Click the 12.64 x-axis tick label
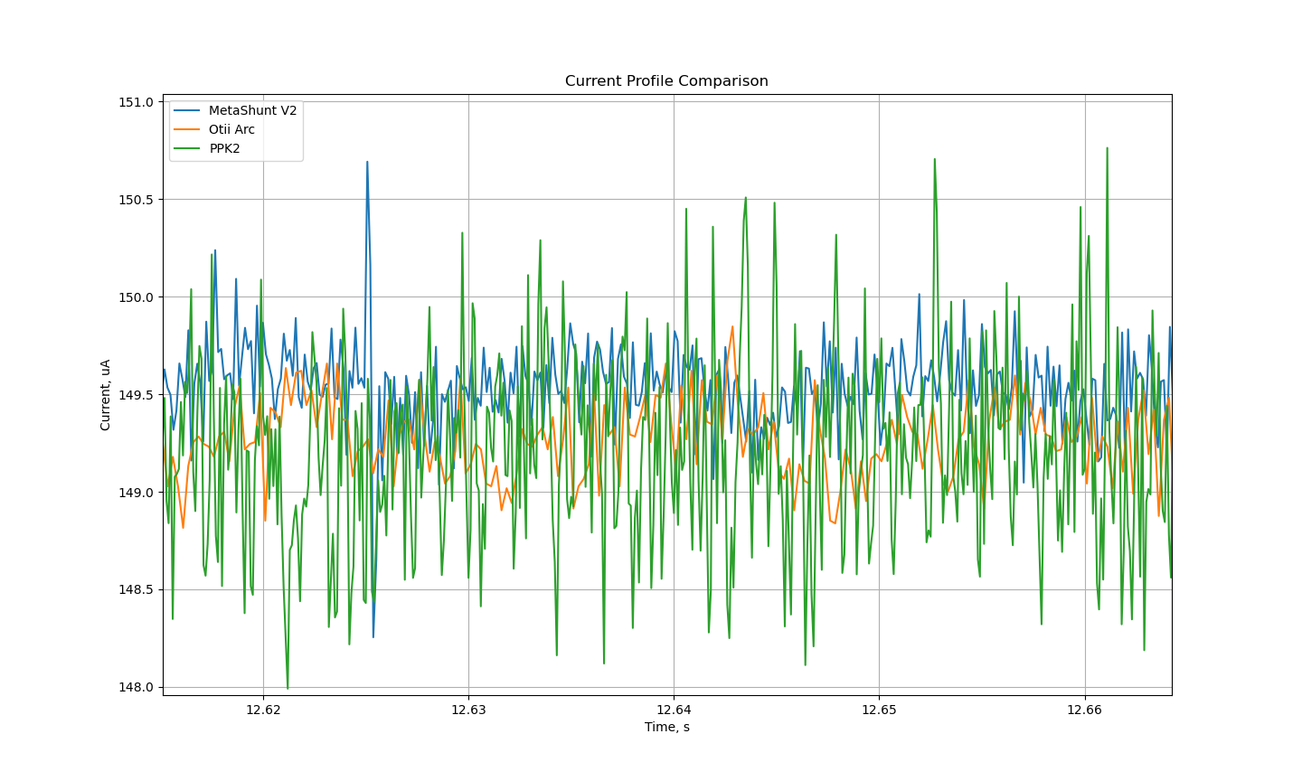1302x781 pixels. (x=674, y=710)
